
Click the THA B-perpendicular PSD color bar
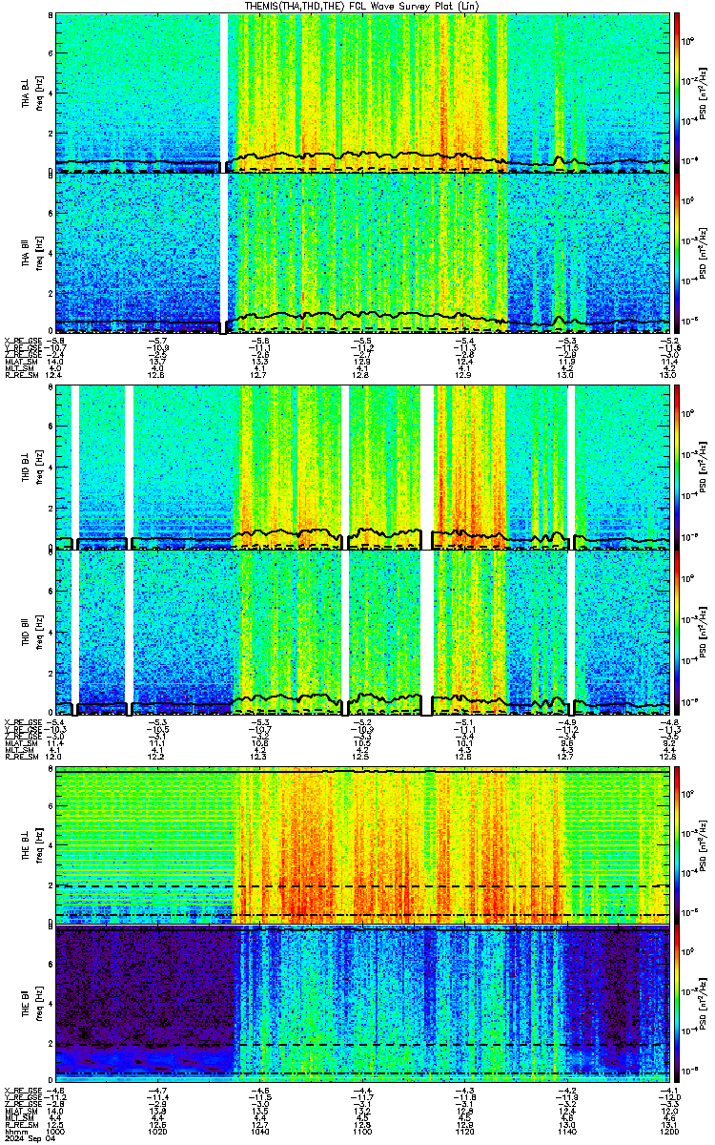(x=677, y=93)
